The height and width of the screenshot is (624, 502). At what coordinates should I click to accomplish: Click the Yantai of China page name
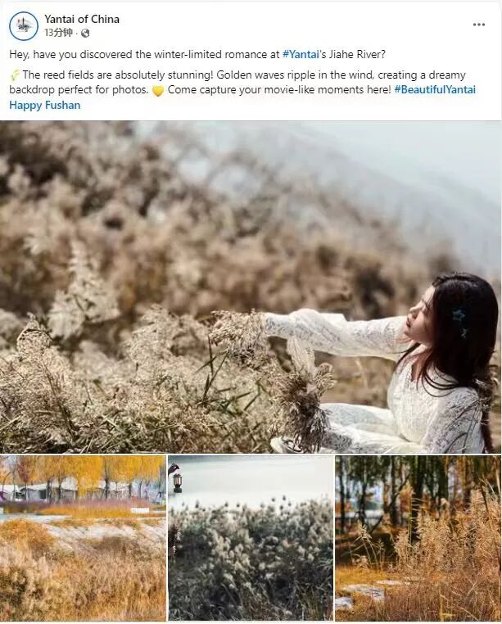tap(82, 19)
